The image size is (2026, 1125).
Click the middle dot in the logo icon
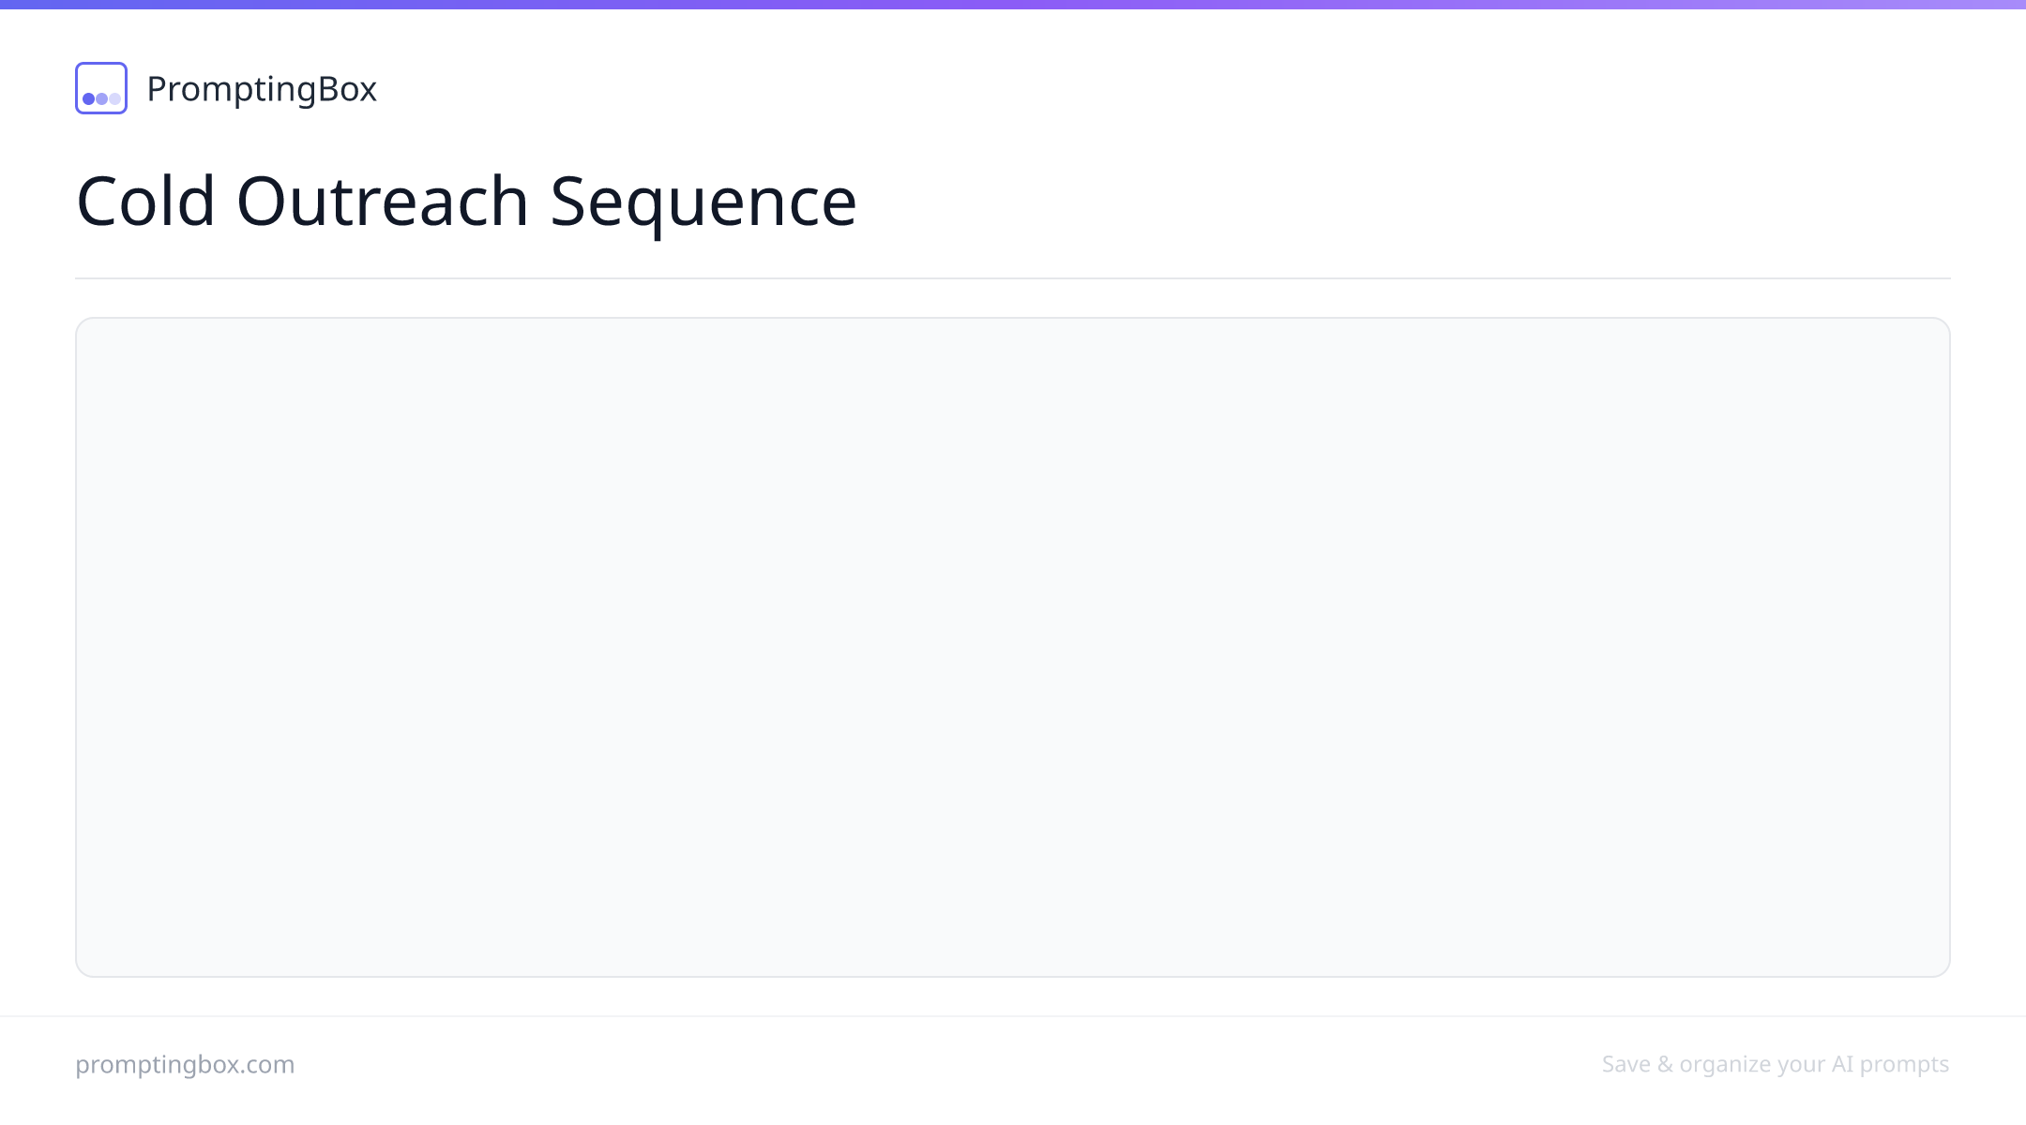[x=101, y=98]
